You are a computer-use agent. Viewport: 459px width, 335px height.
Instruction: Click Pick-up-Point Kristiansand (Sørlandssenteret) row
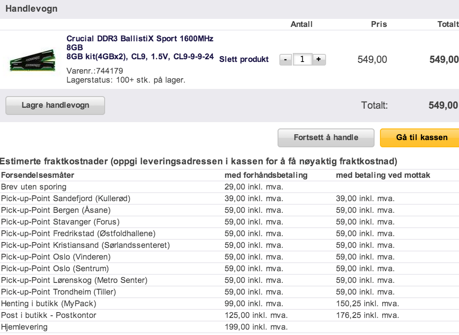pos(229,246)
